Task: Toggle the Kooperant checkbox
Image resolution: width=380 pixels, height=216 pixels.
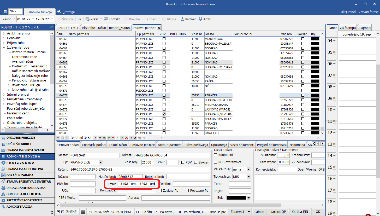Action: coord(216,155)
